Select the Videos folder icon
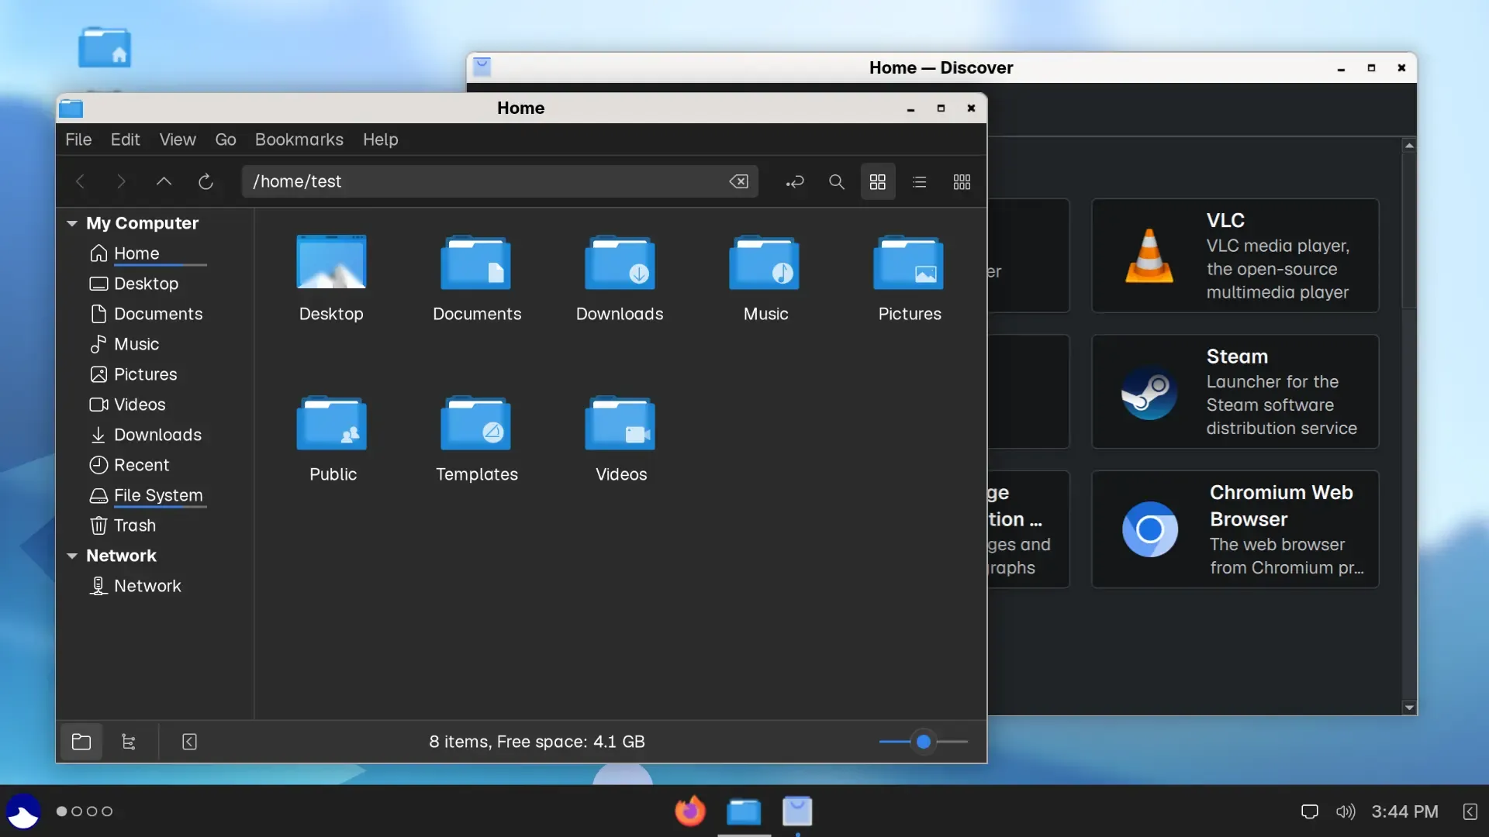 (x=620, y=423)
